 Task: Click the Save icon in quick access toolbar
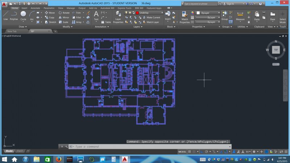click(x=20, y=4)
